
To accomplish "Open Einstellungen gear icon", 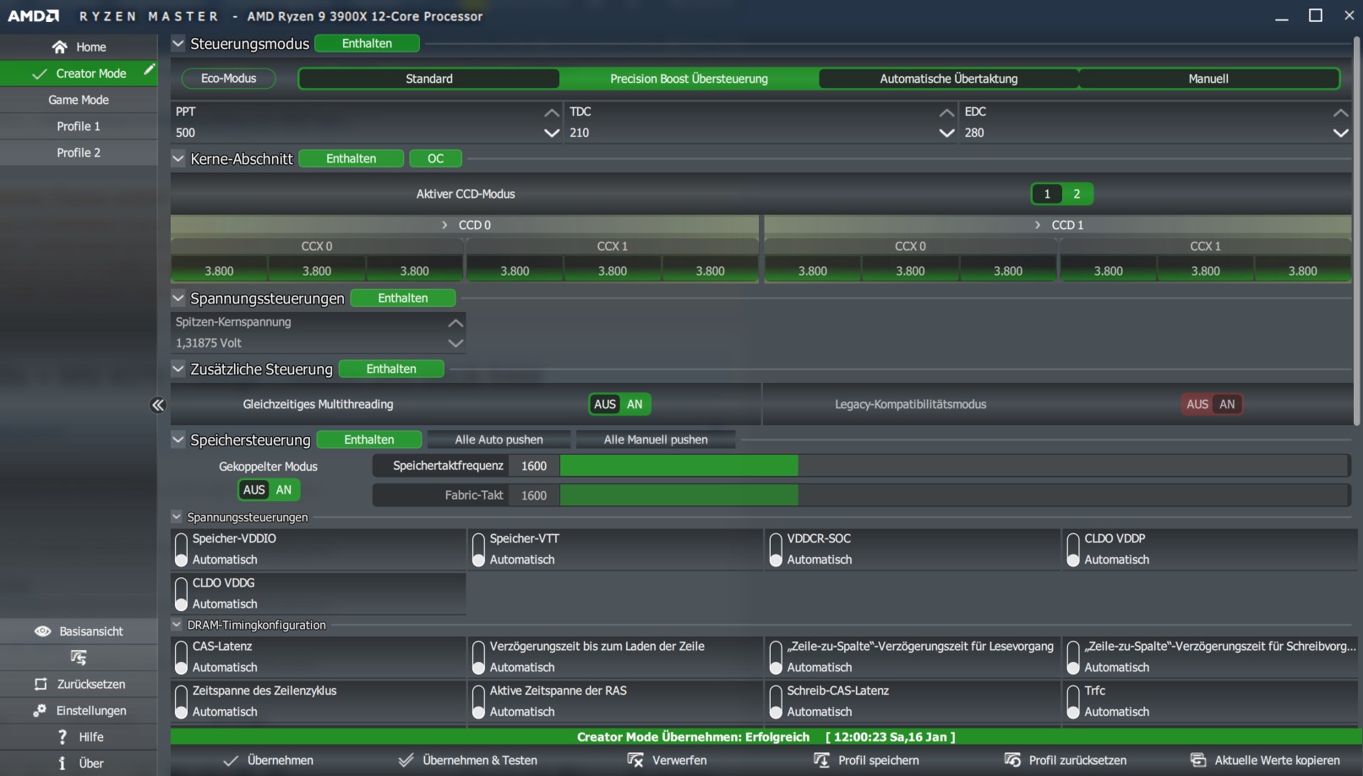I will (40, 711).
